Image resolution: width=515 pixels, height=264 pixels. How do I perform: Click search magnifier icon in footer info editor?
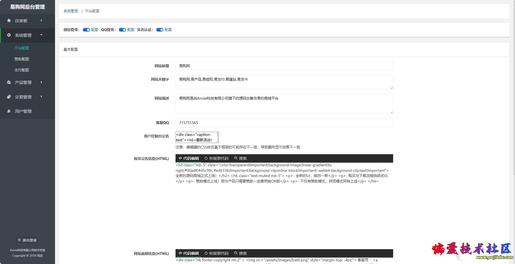pyautogui.click(x=236, y=253)
